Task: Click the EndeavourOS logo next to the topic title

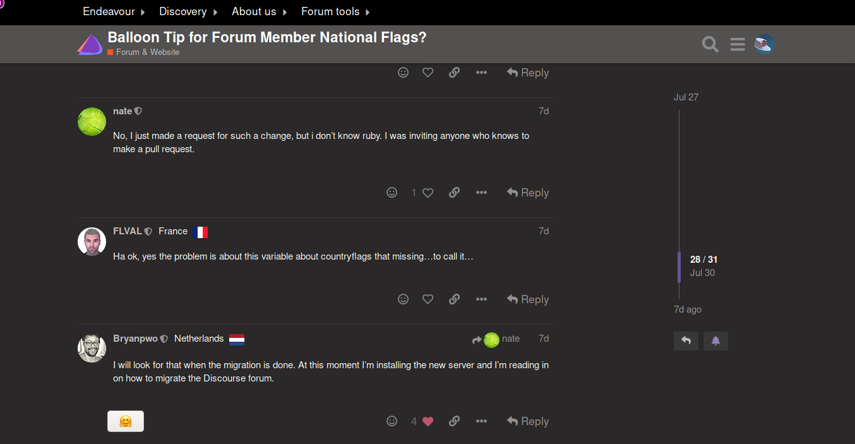Action: click(x=90, y=44)
